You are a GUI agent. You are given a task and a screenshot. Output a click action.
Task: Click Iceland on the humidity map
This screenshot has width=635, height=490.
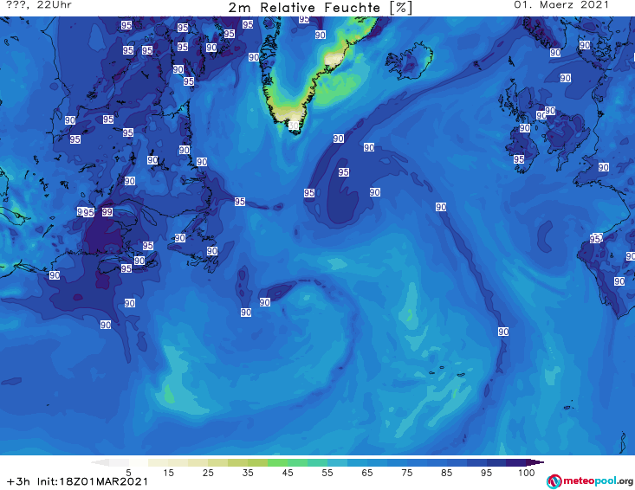pyautogui.click(x=409, y=61)
